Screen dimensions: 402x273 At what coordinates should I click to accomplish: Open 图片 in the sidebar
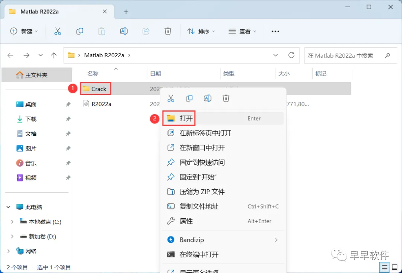point(31,148)
